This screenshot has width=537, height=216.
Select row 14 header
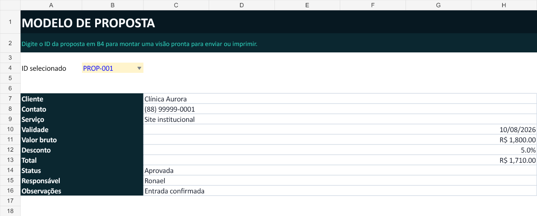click(10, 170)
